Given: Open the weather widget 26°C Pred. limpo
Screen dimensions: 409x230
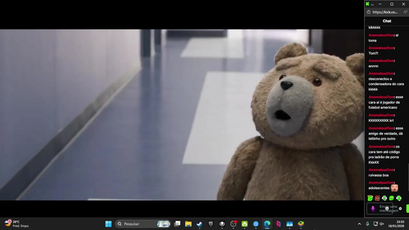Looking at the screenshot, I should [x=17, y=224].
